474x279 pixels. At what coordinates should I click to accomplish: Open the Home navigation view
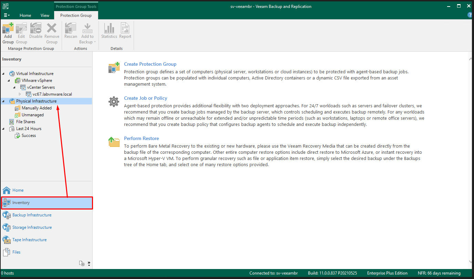[x=47, y=190]
